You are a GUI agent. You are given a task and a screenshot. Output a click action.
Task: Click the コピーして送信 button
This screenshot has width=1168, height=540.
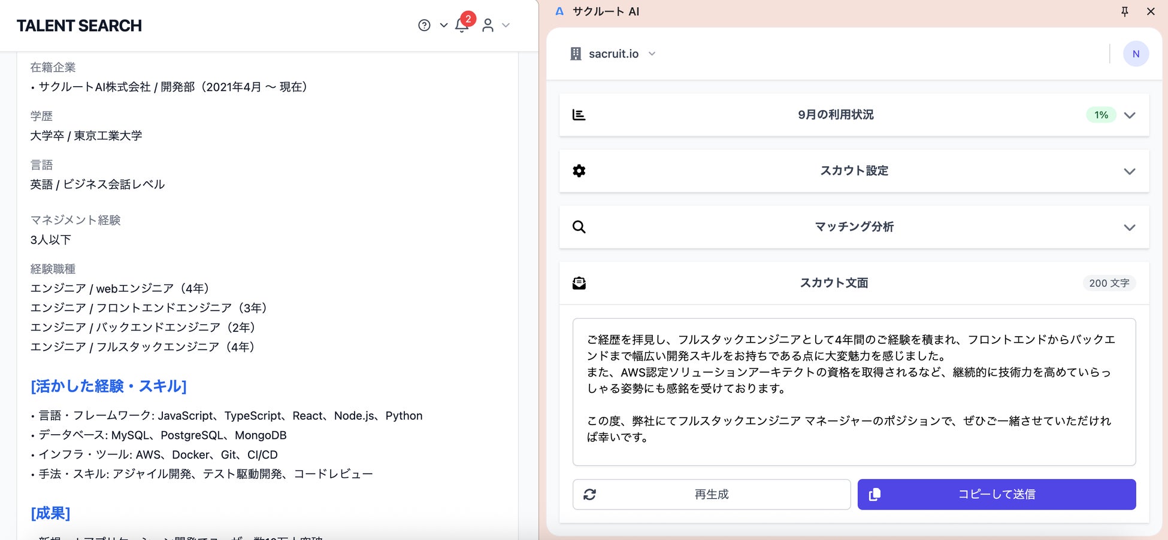pyautogui.click(x=997, y=495)
